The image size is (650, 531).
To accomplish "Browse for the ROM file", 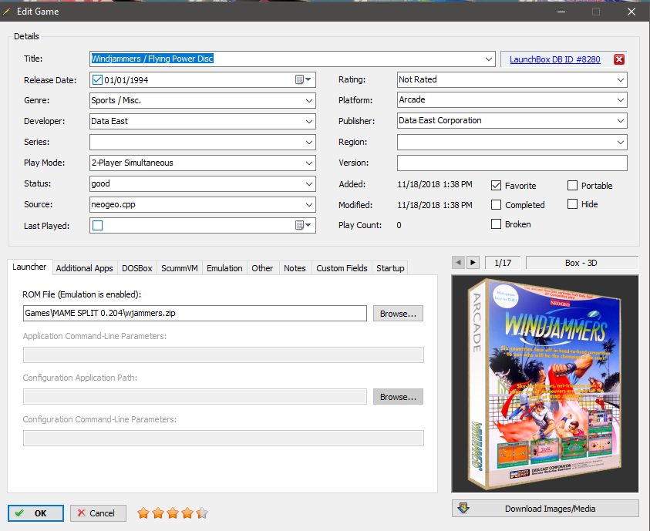I will (398, 314).
